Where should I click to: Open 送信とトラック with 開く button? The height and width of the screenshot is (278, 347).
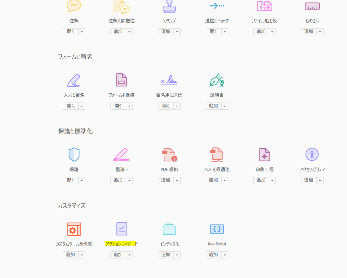click(213, 31)
